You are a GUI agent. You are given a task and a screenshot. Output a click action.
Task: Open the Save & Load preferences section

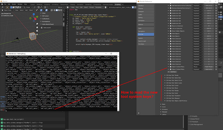point(146,41)
